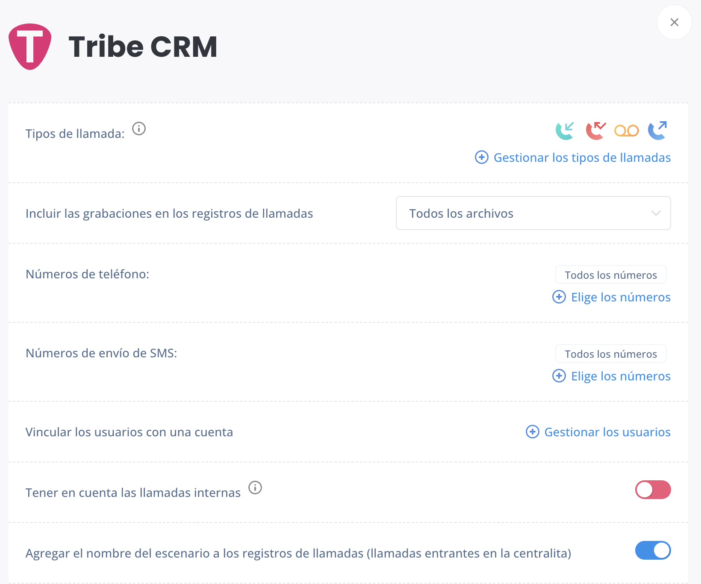The width and height of the screenshot is (701, 584).
Task: Click Todos los números tag under teléfono
Action: pyautogui.click(x=611, y=275)
